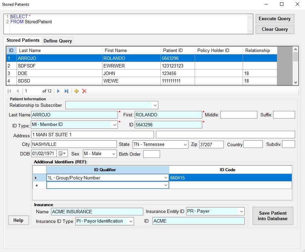305x252 pixels.
Task: Click First Name cell JOHN
Action: [131, 73]
